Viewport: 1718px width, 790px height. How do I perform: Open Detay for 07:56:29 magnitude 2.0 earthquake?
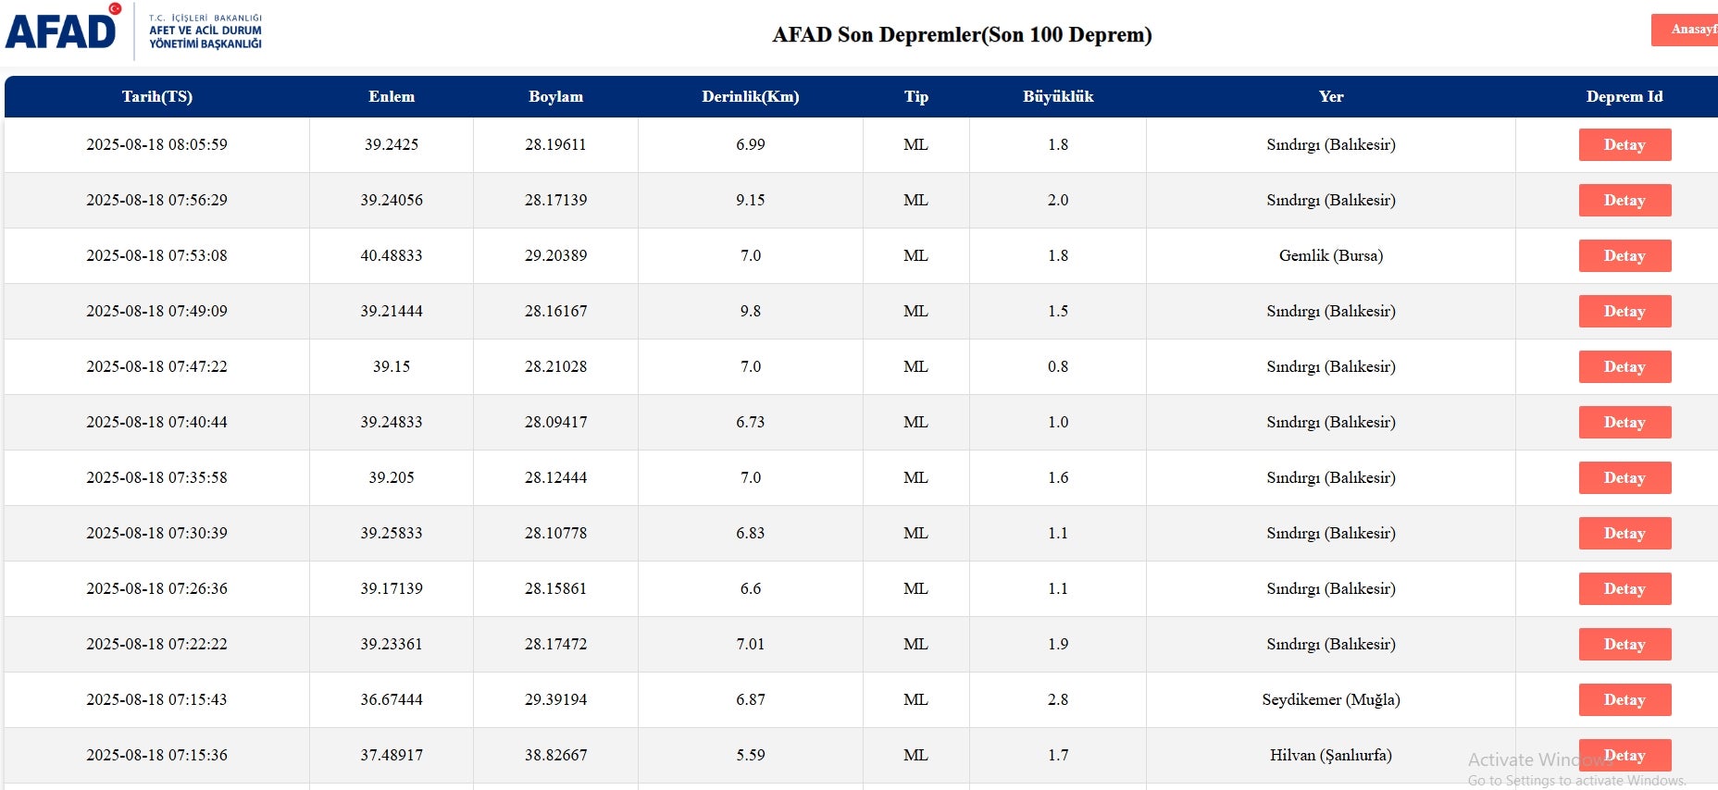tap(1624, 201)
